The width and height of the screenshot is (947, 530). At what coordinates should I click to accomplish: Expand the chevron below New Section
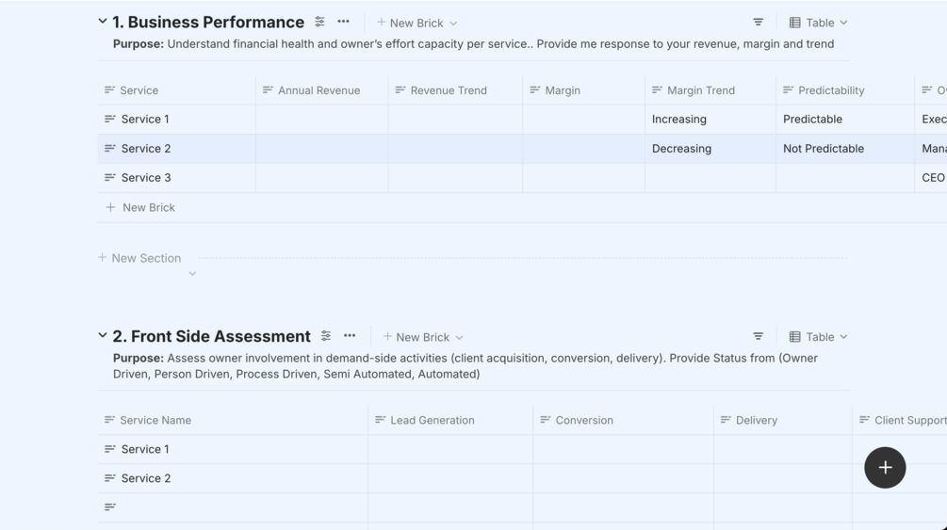click(192, 274)
